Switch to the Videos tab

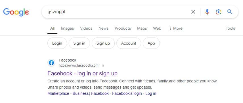[86, 28]
